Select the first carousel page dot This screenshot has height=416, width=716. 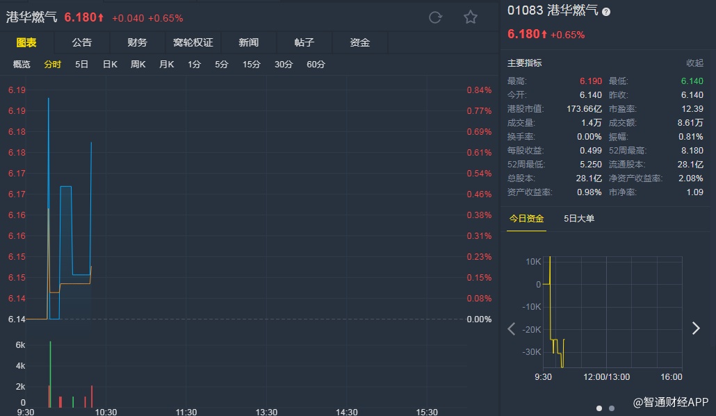[599, 408]
